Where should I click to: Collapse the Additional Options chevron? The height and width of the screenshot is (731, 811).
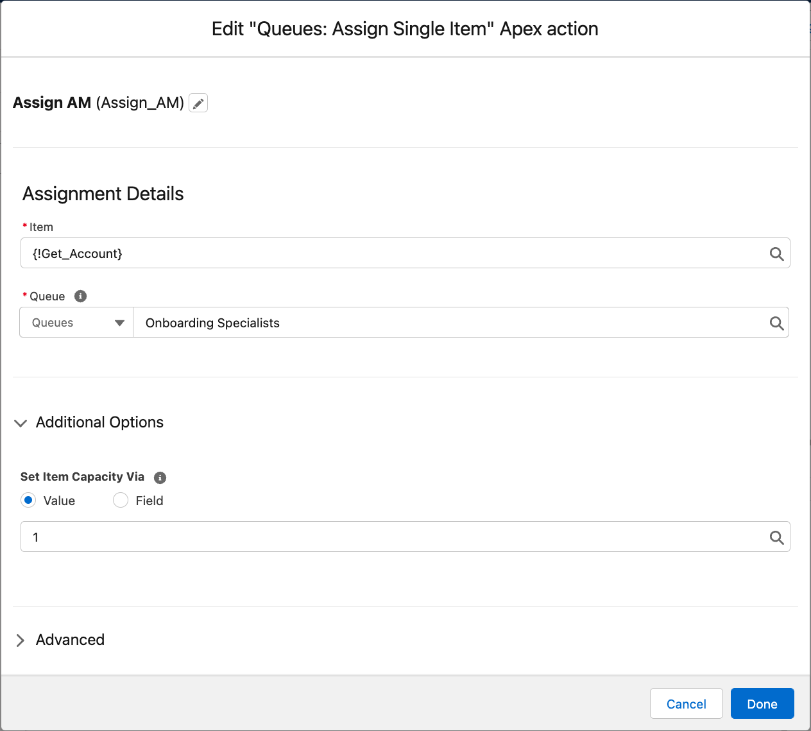pyautogui.click(x=21, y=423)
